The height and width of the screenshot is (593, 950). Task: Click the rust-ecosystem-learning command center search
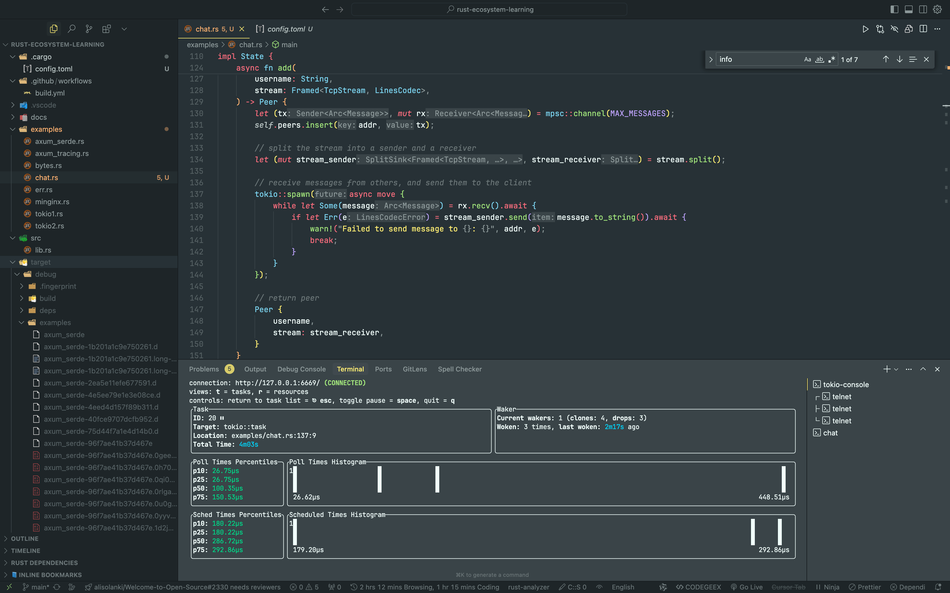[489, 9]
